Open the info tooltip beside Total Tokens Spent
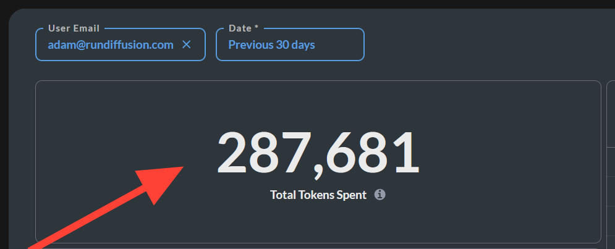 [x=380, y=195]
